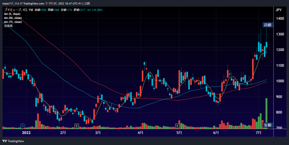This screenshot has height=145, width=289.
Task: Select the MA (50, close) indicator label
Action: [13, 18]
